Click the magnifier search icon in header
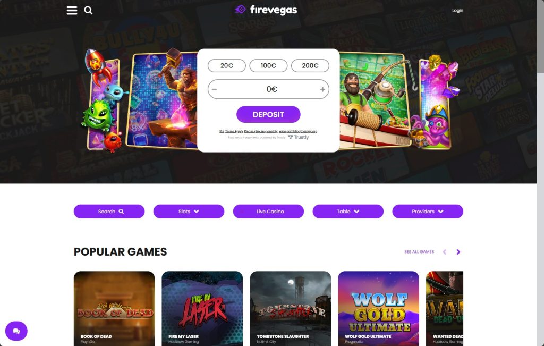Image resolution: width=544 pixels, height=346 pixels. [x=89, y=11]
